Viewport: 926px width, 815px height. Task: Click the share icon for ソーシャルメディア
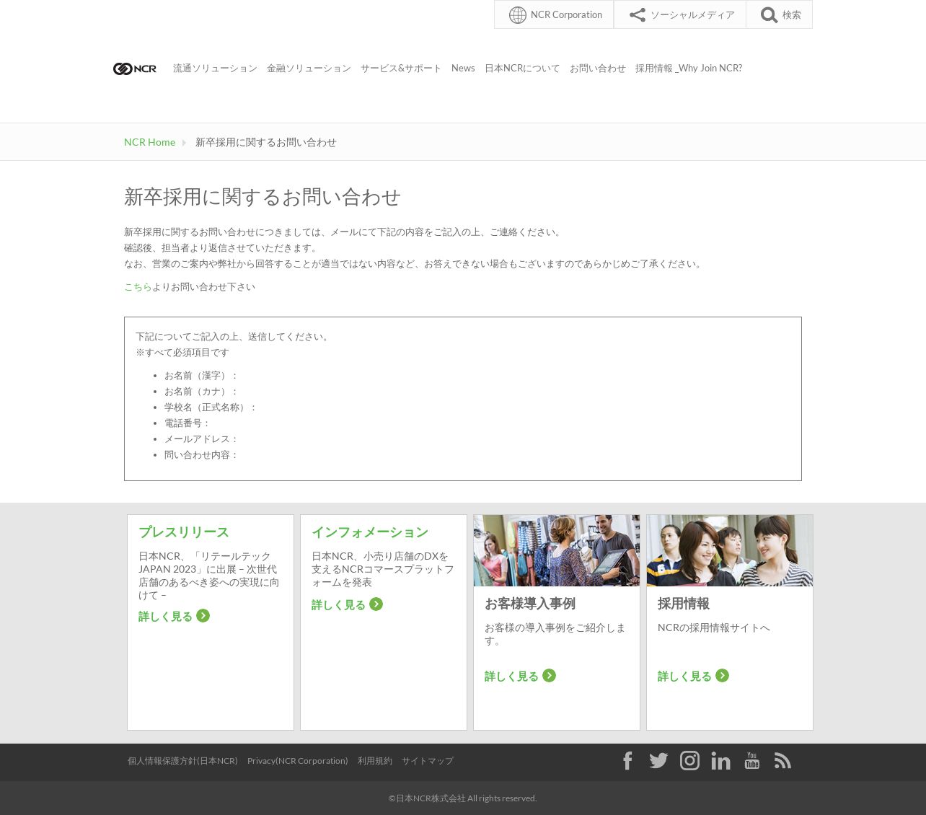pos(638,15)
